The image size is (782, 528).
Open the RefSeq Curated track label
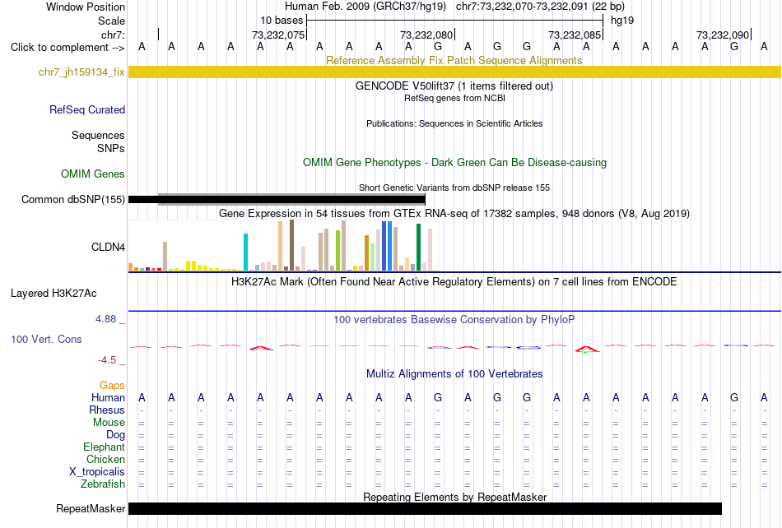86,109
